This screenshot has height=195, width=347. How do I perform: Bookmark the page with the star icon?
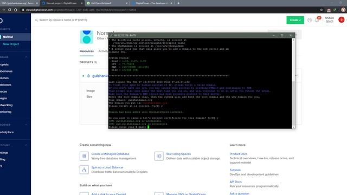click(x=322, y=10)
